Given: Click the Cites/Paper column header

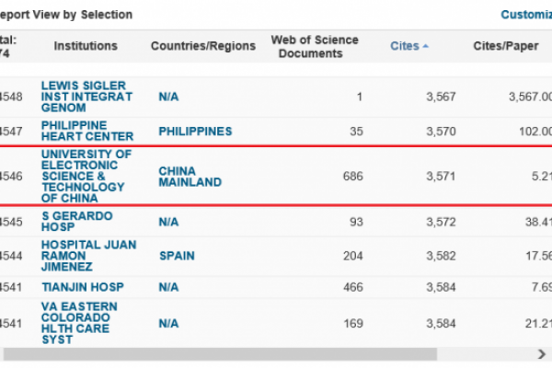Looking at the screenshot, I should (x=505, y=46).
